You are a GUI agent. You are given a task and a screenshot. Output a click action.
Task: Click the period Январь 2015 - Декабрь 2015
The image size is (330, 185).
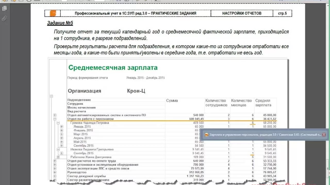point(145,78)
